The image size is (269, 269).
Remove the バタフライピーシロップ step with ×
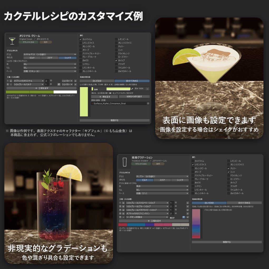[188, 210]
